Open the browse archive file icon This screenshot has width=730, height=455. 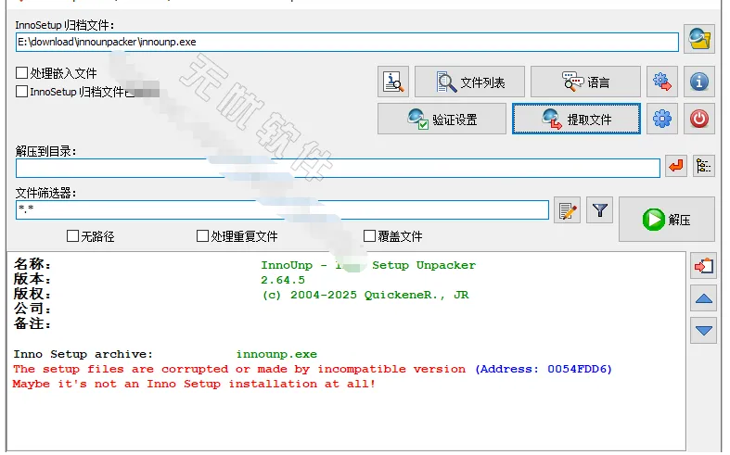[698, 39]
